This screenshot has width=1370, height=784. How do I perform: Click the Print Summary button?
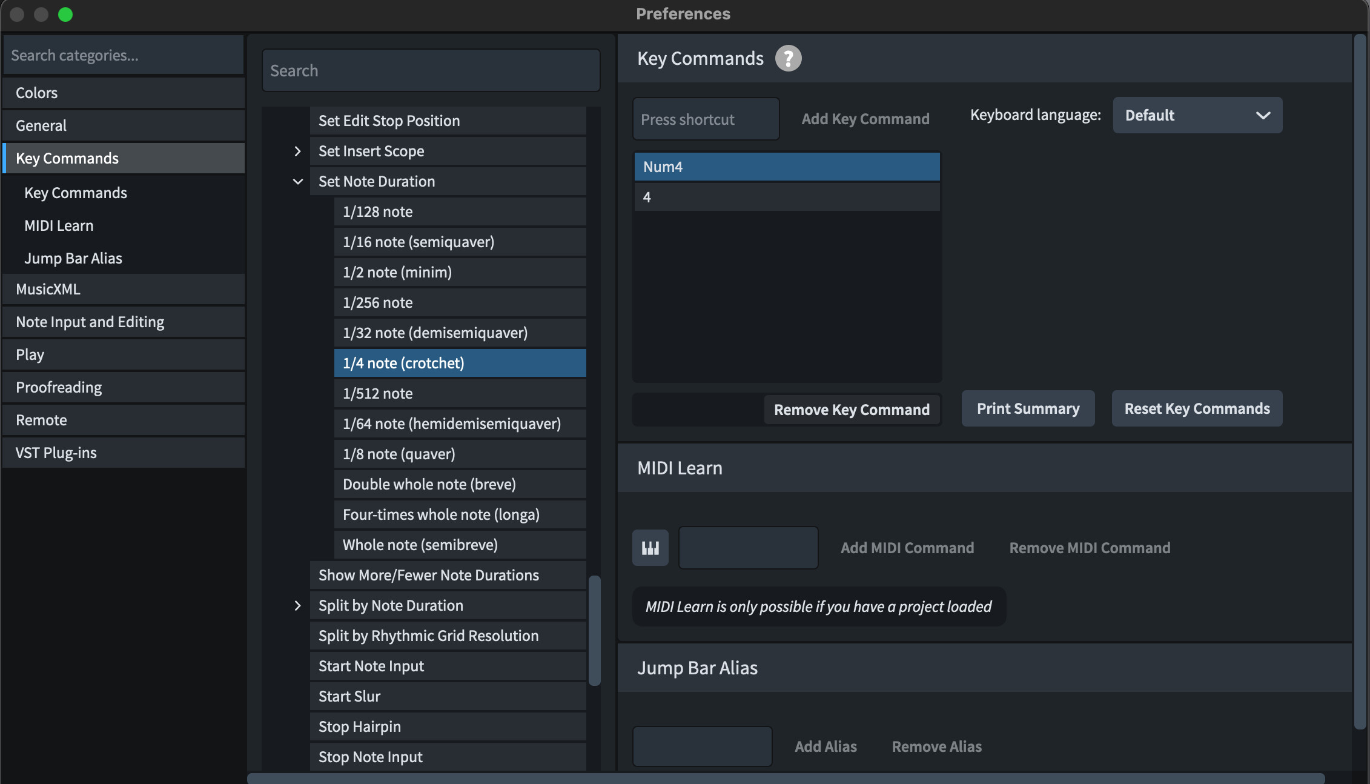(1028, 408)
